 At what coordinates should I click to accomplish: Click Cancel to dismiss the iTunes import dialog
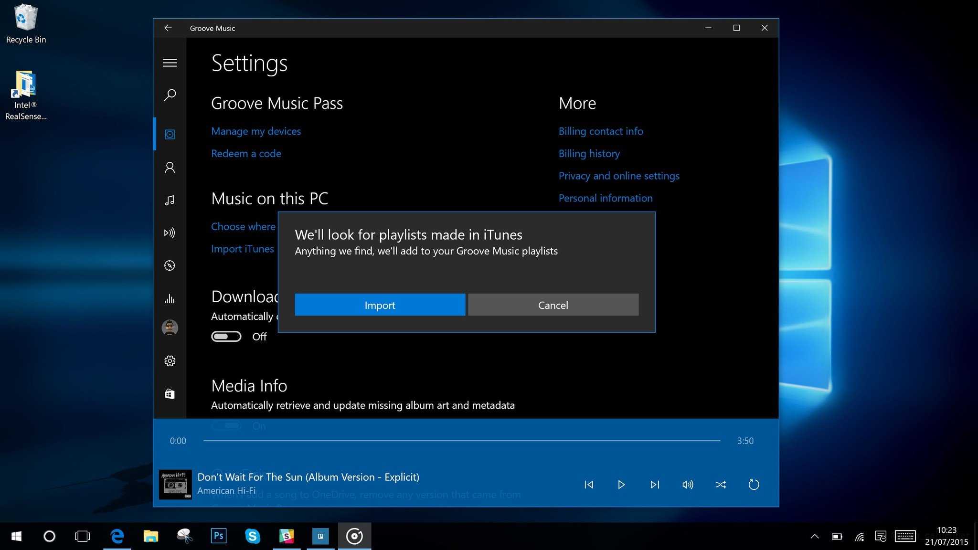click(553, 305)
